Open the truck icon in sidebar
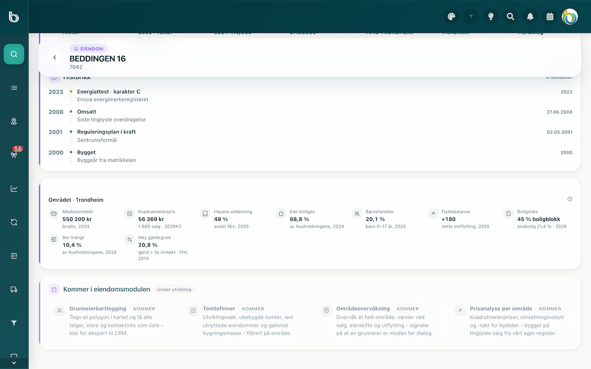This screenshot has height=369, width=591. tap(14, 289)
